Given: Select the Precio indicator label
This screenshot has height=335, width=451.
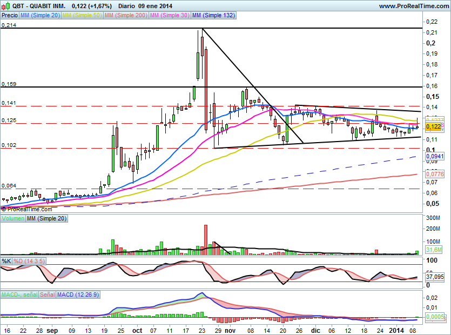Looking at the screenshot, I should pos(10,16).
